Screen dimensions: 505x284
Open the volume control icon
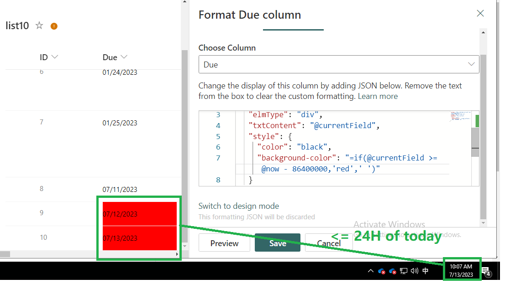coord(414,271)
